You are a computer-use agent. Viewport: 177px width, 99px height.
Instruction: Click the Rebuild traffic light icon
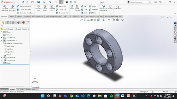(67, 2)
